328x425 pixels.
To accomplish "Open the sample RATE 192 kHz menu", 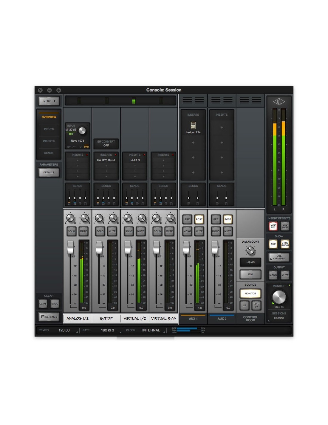I will [108, 330].
